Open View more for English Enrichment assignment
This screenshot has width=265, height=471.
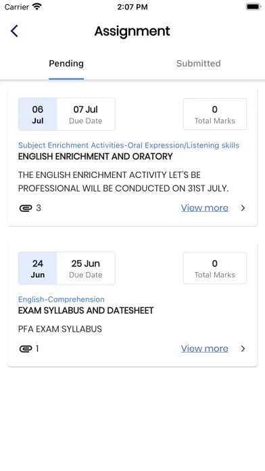tap(205, 208)
